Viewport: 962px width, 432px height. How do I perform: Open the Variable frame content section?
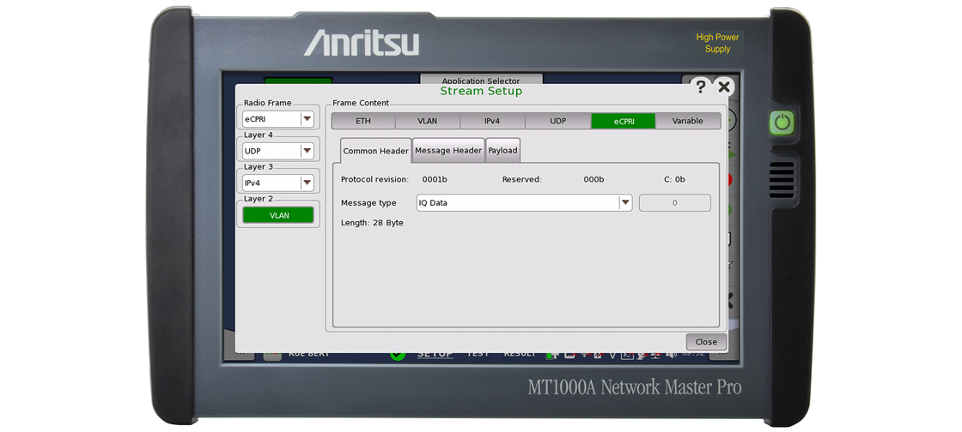click(x=687, y=122)
